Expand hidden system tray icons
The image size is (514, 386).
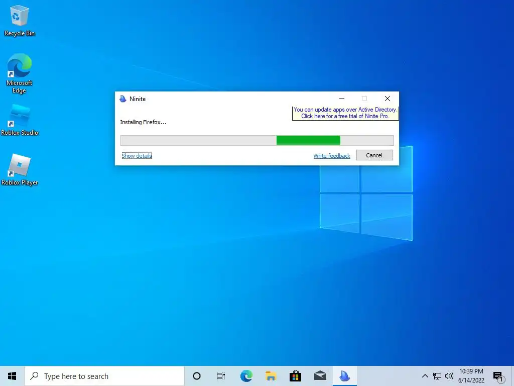pyautogui.click(x=425, y=376)
